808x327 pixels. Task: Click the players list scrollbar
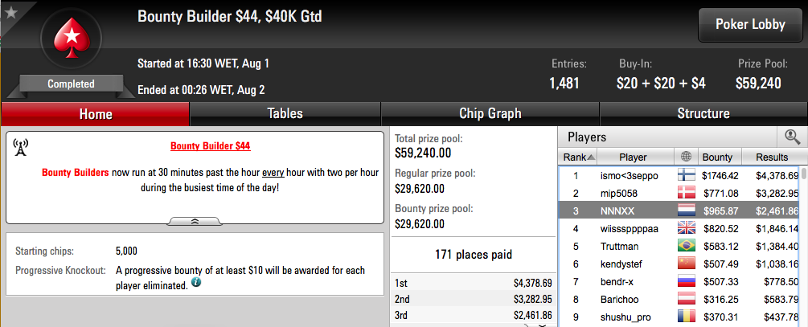click(x=805, y=246)
